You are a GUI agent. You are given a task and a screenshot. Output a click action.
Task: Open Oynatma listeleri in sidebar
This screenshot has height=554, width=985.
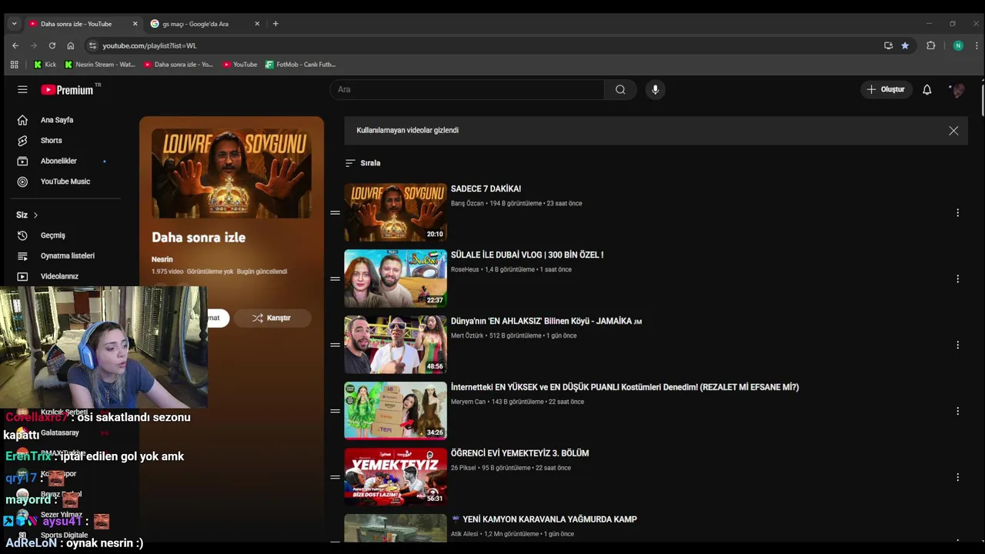68,255
